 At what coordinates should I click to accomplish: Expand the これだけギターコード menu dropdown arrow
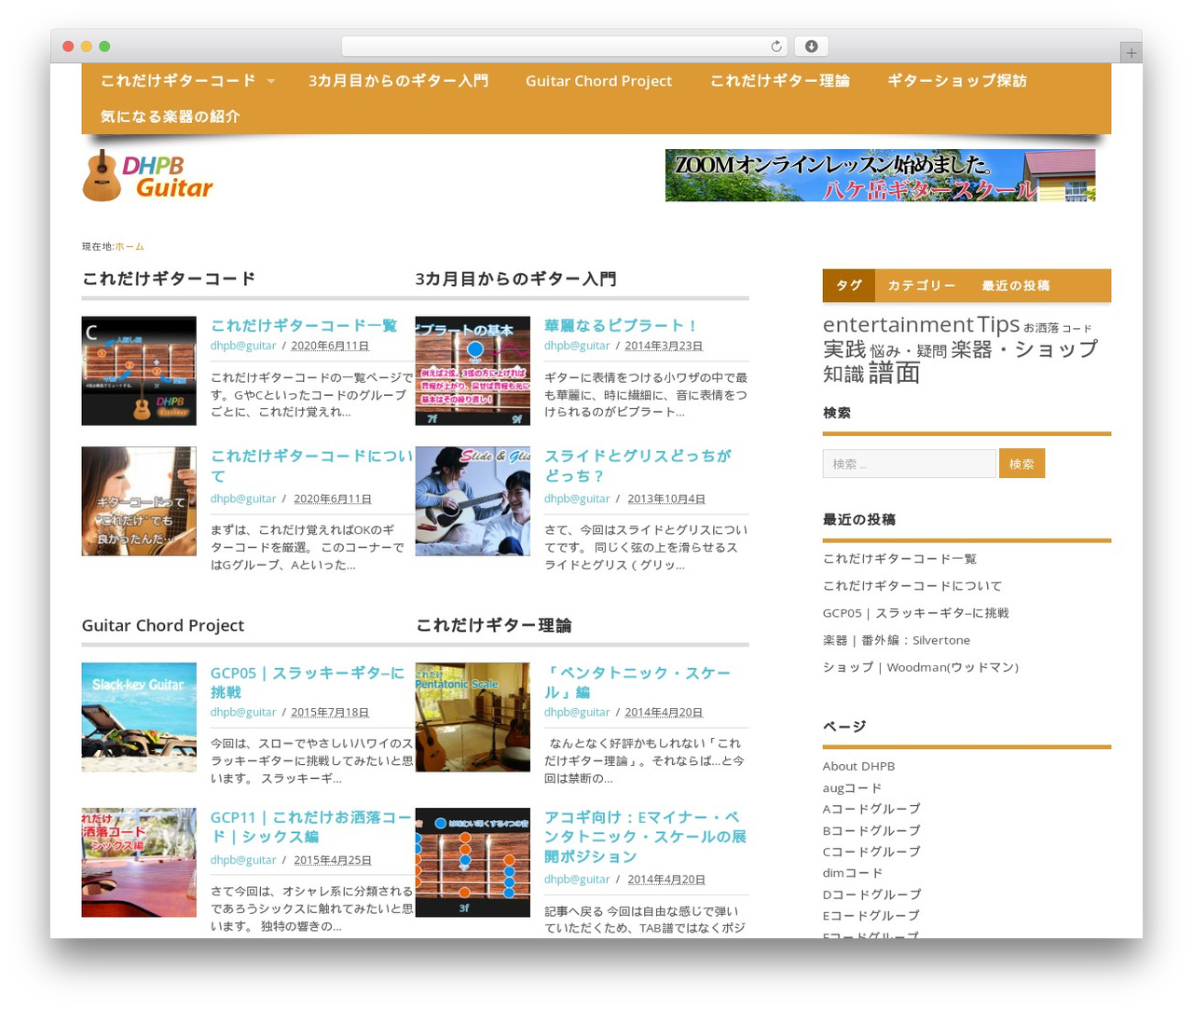pos(271,81)
